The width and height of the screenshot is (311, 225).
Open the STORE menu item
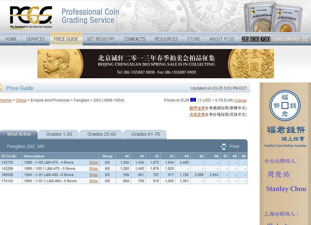194,39
